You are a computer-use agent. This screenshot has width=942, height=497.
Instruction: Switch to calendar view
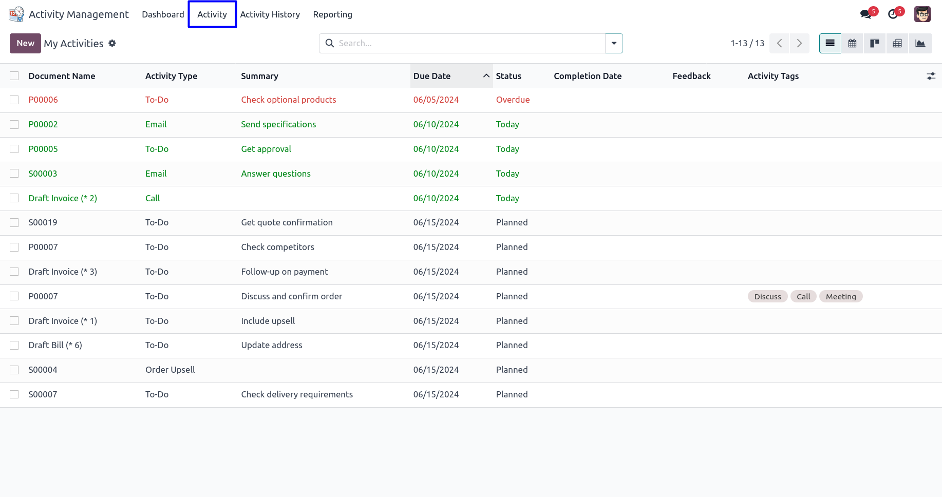(x=852, y=44)
